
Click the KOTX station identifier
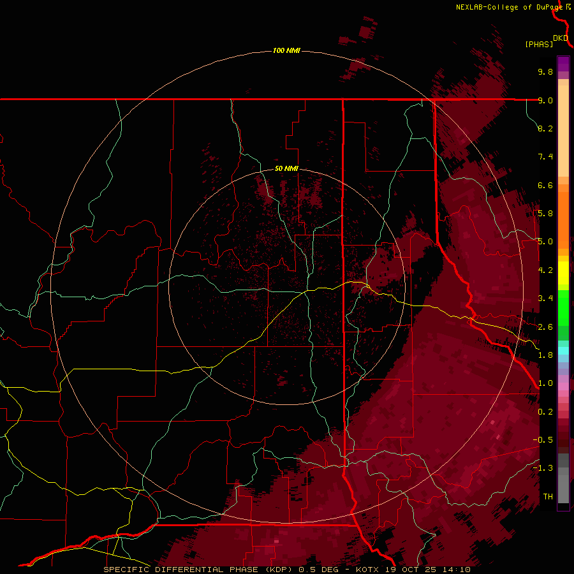[x=368, y=570]
